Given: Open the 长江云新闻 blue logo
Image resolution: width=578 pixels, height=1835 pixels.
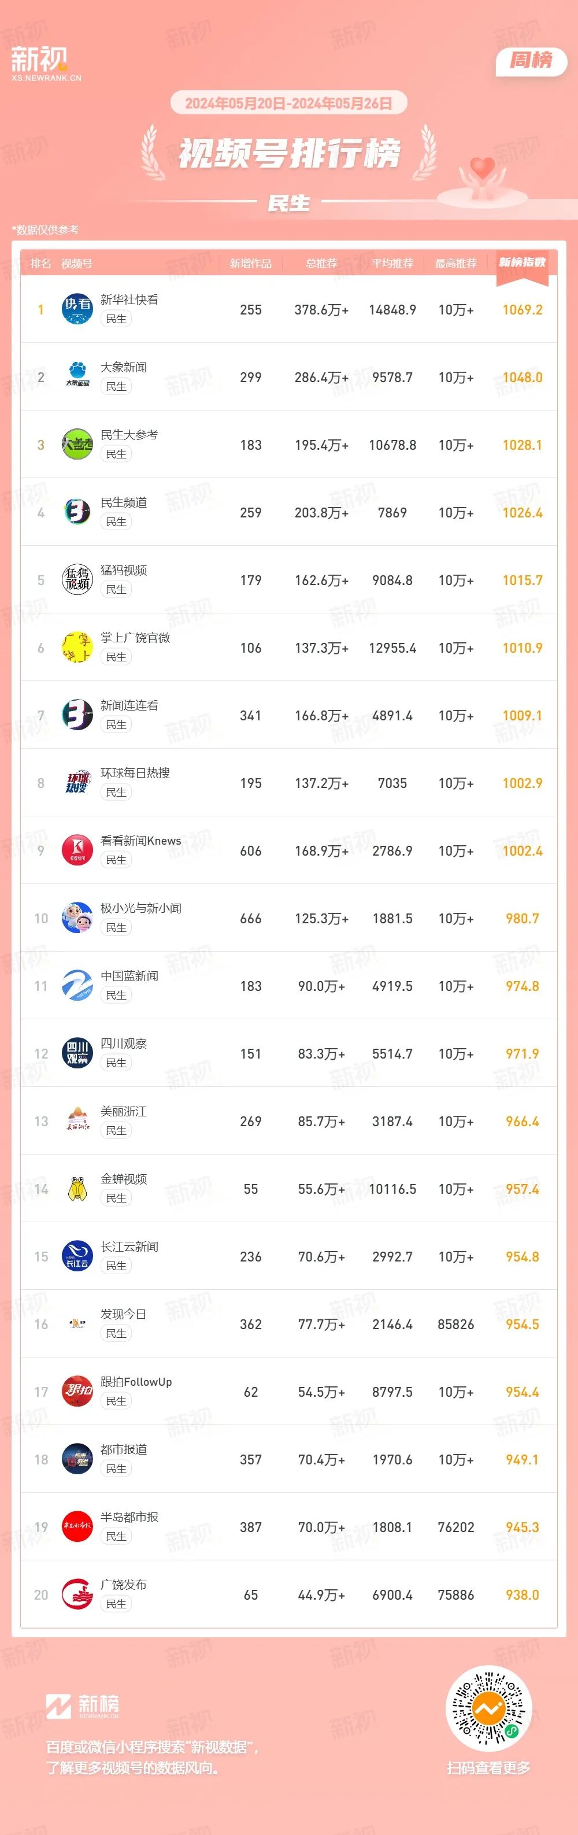Looking at the screenshot, I should tap(77, 1257).
